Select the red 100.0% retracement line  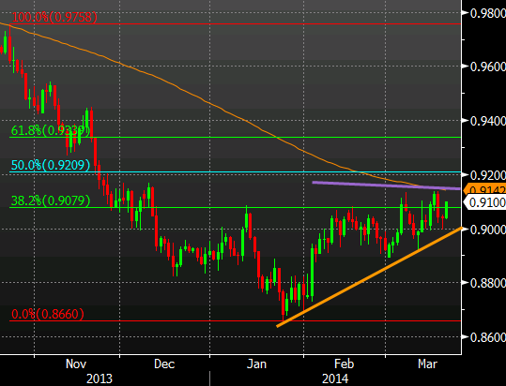pos(235,24)
